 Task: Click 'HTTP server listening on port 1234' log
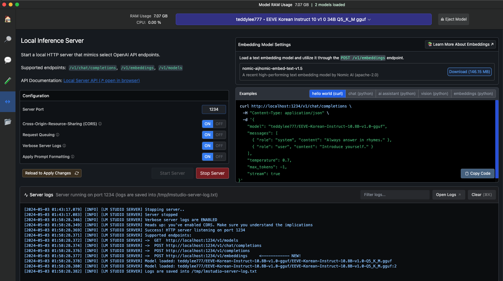click(134, 230)
